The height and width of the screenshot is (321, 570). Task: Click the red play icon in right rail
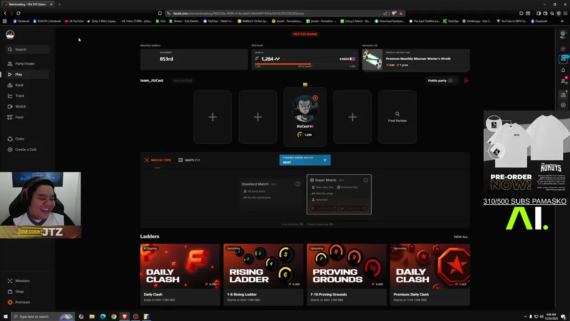(x=563, y=48)
